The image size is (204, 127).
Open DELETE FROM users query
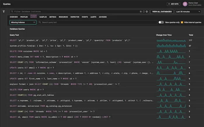click(105, 90)
